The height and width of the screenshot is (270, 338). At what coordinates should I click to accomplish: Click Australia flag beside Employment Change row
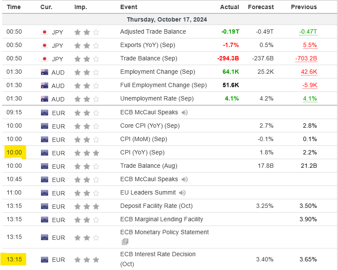point(44,72)
